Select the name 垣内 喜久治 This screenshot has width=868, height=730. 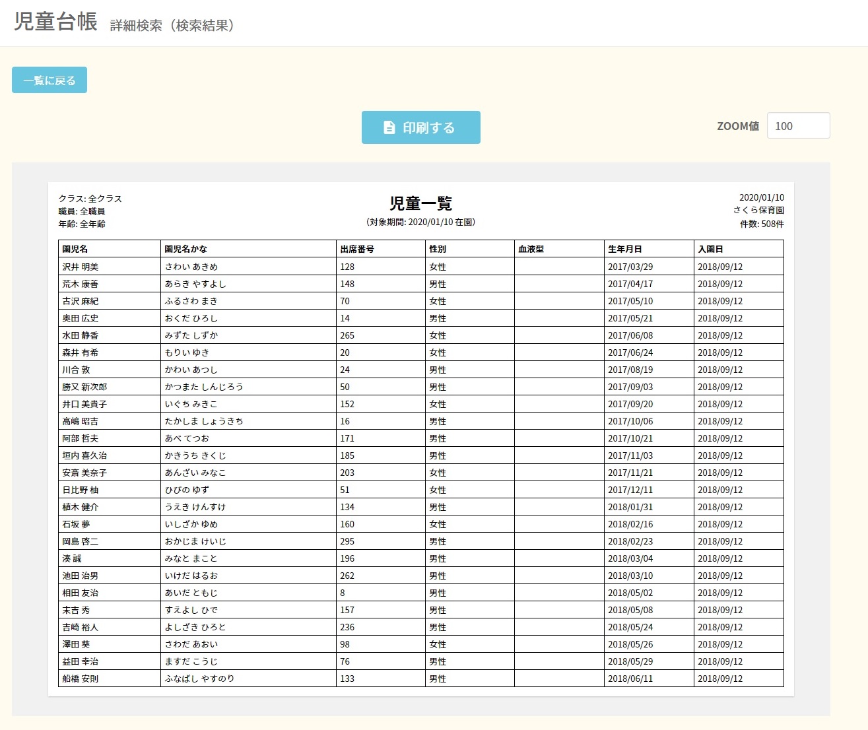pyautogui.click(x=84, y=455)
